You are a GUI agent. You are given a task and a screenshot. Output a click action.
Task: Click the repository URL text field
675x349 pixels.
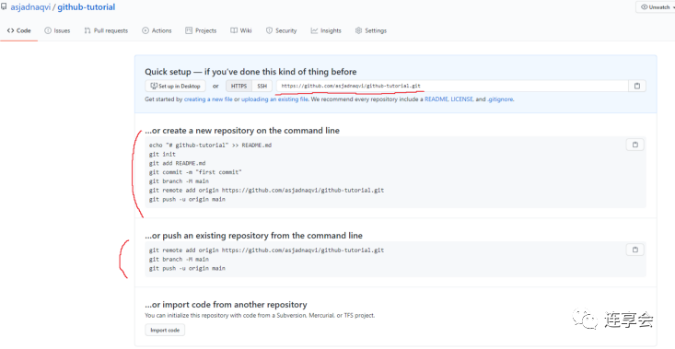(x=452, y=86)
